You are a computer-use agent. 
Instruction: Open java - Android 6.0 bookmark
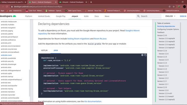(15, 11)
